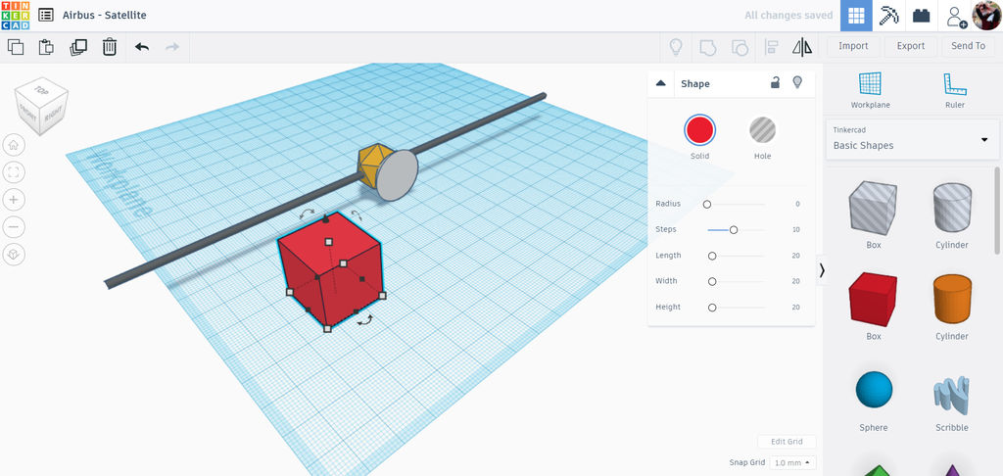Toggle the lock editing icon in Shape panel
The width and height of the screenshot is (1003, 476).
coord(775,82)
